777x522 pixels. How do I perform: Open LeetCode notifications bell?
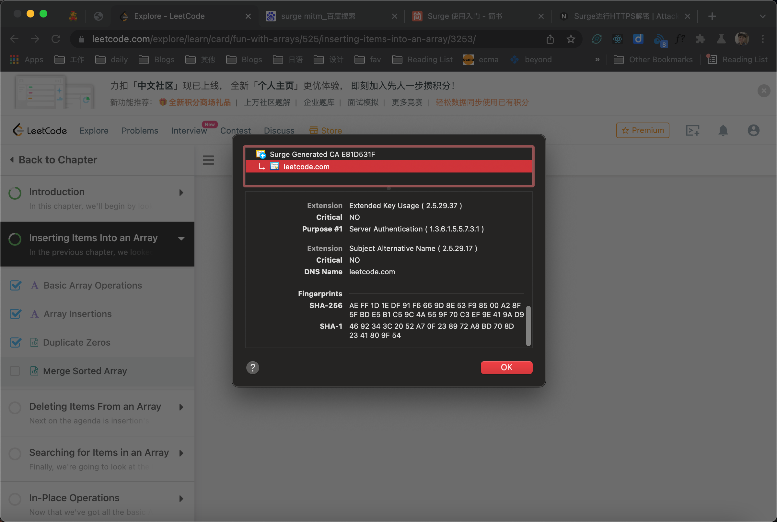(724, 130)
